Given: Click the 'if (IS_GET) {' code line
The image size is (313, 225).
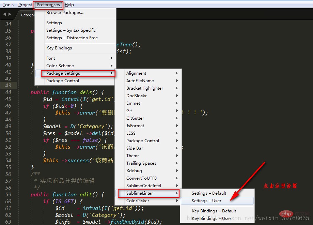Looking at the screenshot, I should click(x=63, y=201).
